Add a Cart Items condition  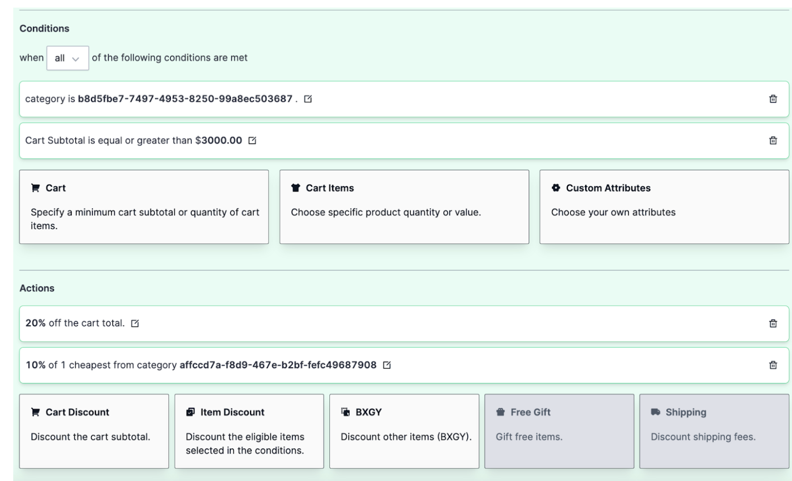coord(405,206)
